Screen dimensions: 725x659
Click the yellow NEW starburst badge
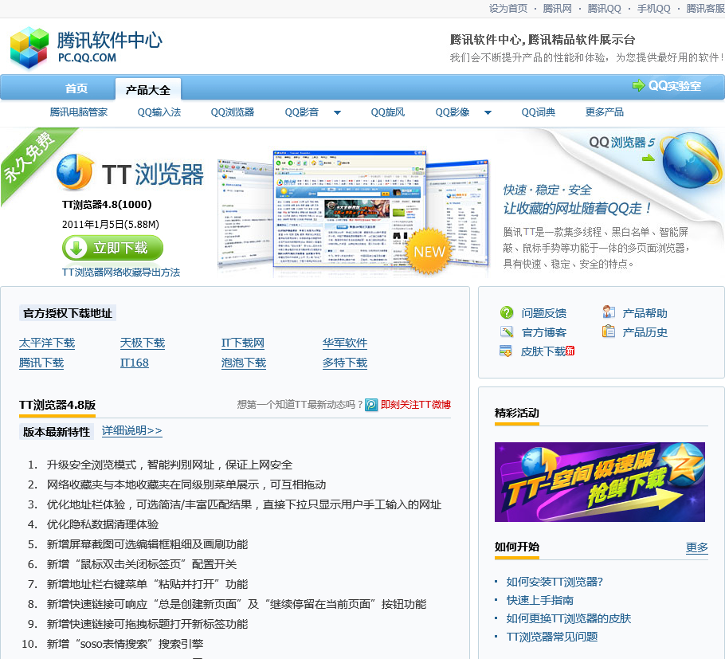(429, 251)
